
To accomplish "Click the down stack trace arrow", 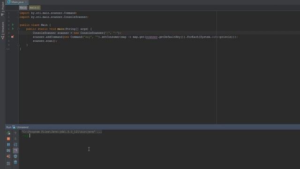I will tap(15, 139).
